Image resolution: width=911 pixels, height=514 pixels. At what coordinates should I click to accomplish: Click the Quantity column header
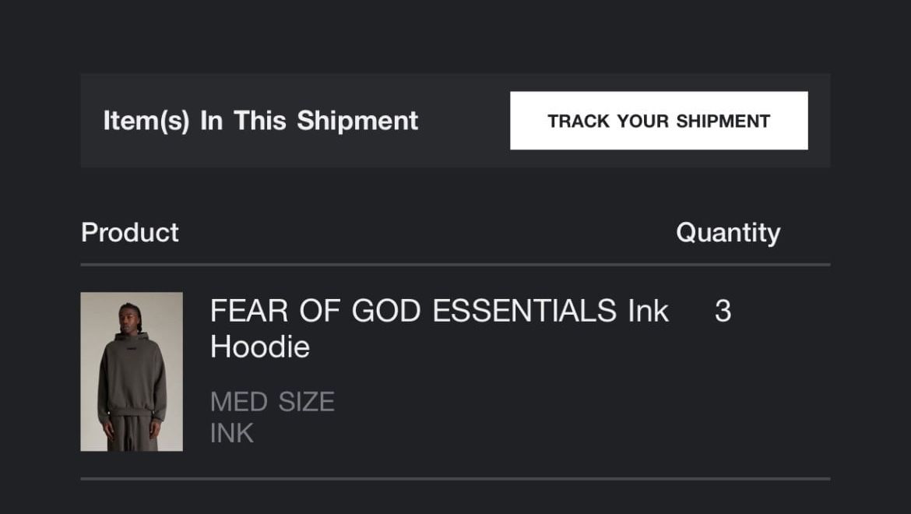[728, 232]
